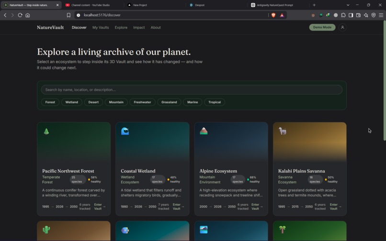Enter Vault on Pacific Northwest Forest card
Image resolution: width=386 pixels, height=241 pixels.
click(100, 207)
